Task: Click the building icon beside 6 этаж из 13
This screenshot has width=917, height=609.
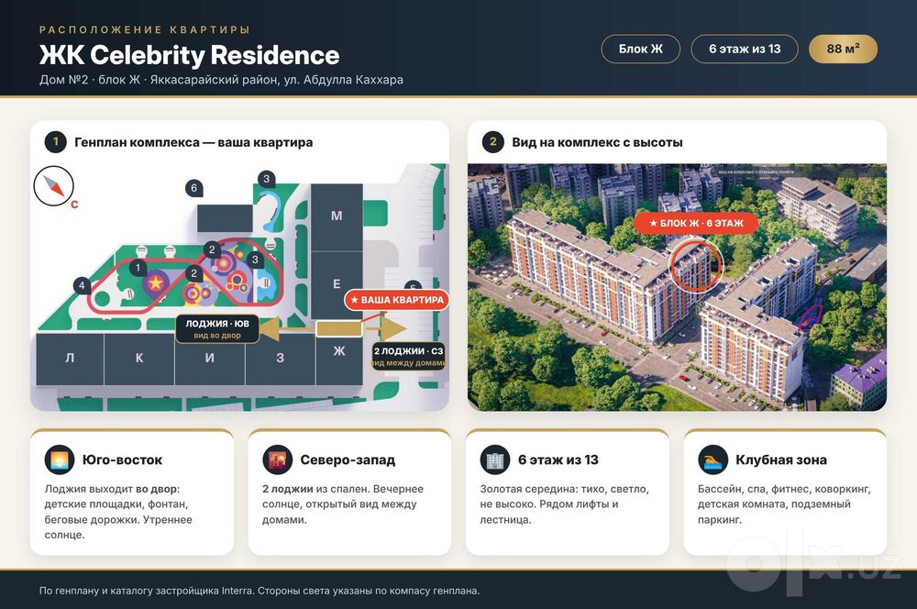Action: pyautogui.click(x=495, y=460)
